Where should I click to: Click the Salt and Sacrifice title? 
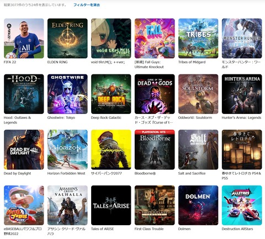192,173
